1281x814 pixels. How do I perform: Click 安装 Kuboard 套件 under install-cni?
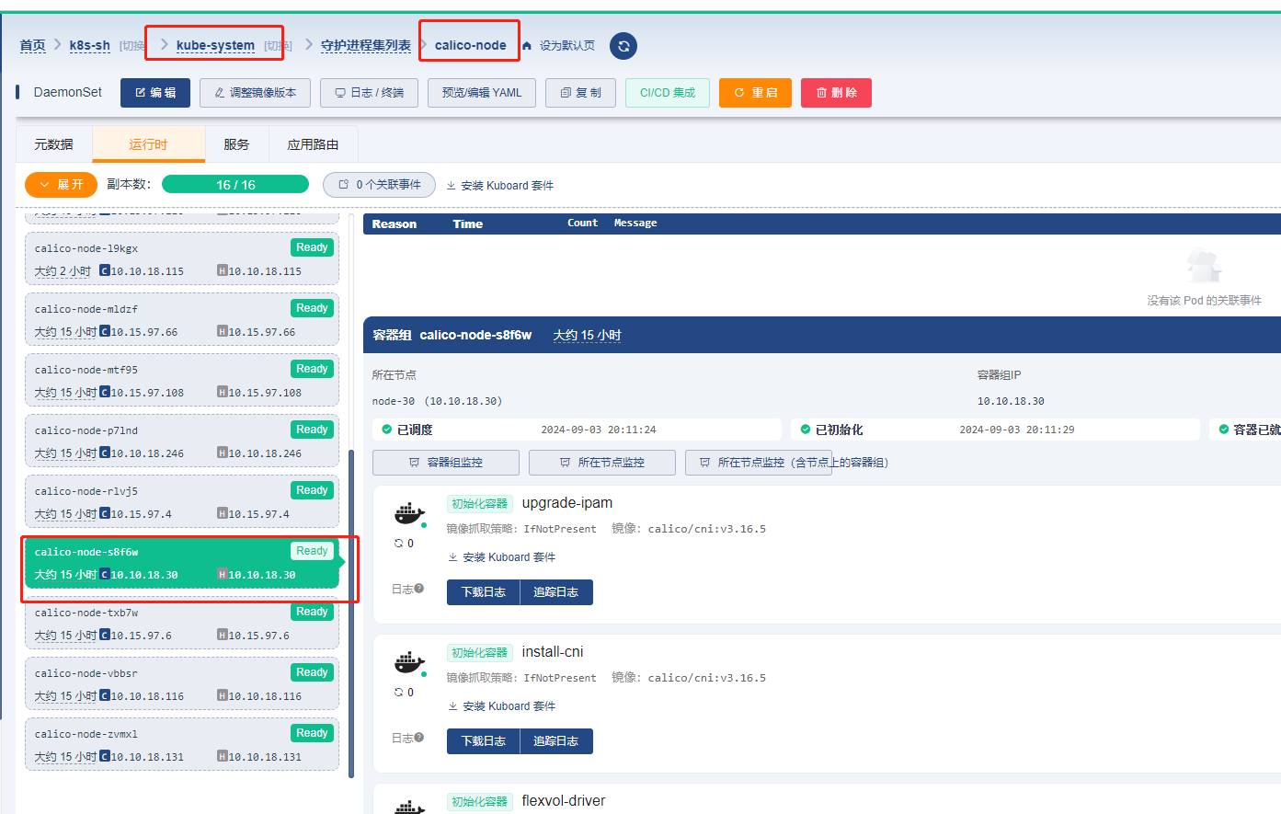point(502,706)
